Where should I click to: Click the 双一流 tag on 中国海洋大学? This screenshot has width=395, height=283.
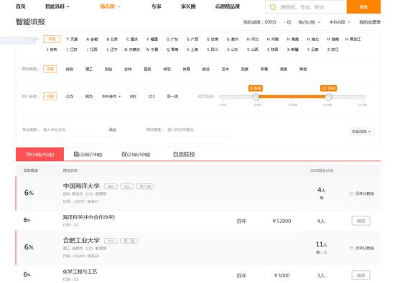[x=145, y=186]
